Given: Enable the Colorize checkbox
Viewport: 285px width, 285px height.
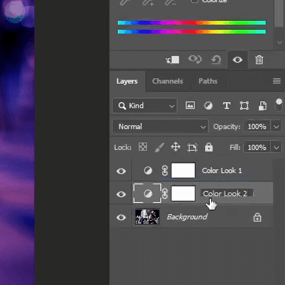Looking at the screenshot, I should coord(195,1).
